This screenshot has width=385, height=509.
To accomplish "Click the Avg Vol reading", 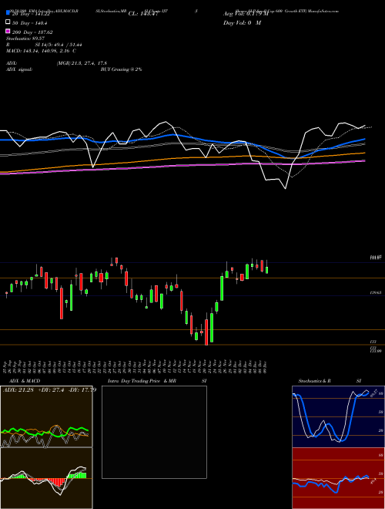I will tap(246, 14).
